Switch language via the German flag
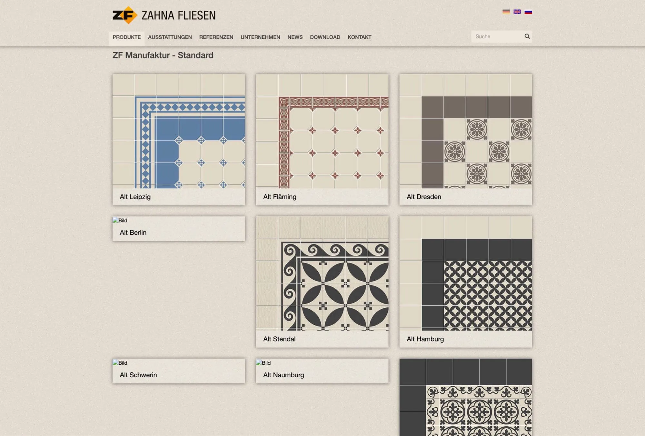This screenshot has height=436, width=645. point(506,12)
